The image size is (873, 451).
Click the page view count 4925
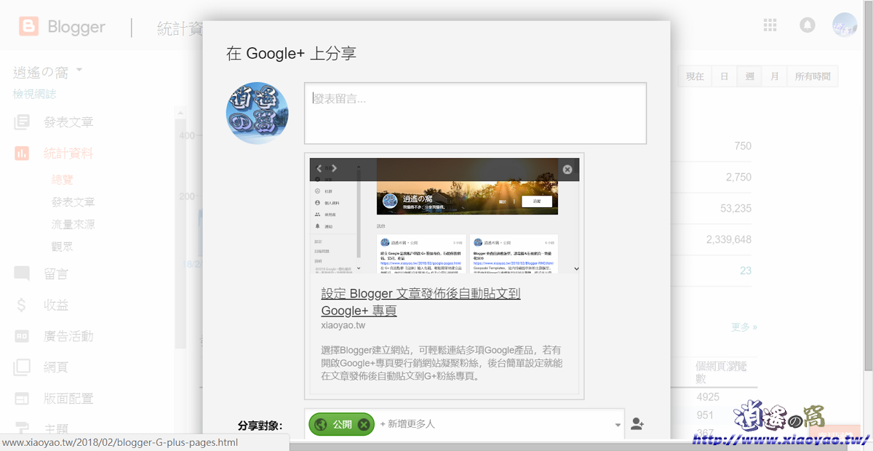click(708, 397)
